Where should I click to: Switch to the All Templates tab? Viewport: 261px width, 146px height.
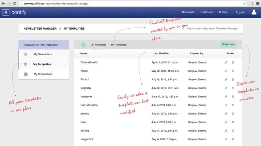pos(99,45)
